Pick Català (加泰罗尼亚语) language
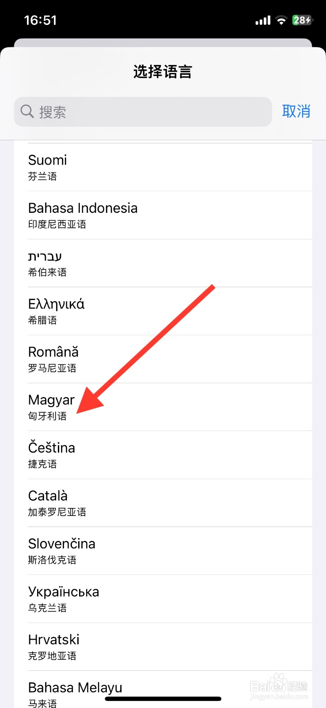 [x=163, y=503]
